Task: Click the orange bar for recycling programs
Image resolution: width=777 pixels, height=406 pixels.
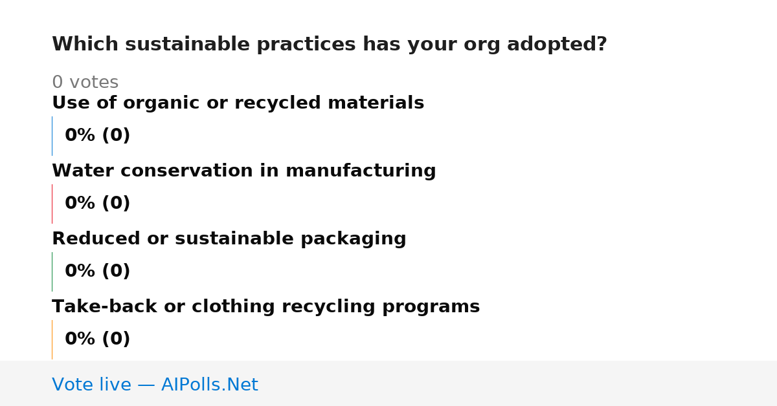Action: pos(52,339)
